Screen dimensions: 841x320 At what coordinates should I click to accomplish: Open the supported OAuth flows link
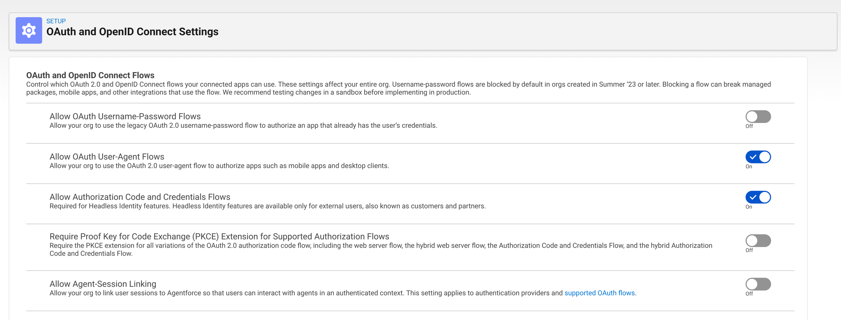(600, 293)
